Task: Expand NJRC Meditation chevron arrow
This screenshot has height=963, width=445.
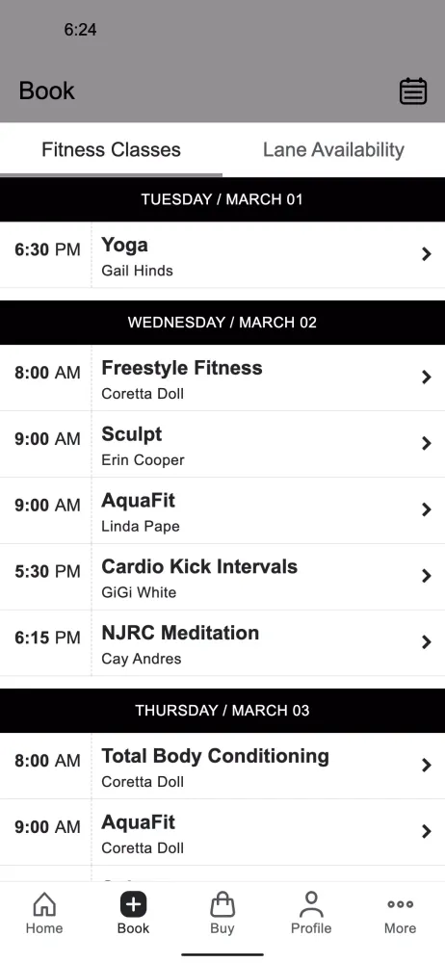Action: [427, 642]
